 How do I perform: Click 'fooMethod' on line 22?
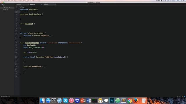(49, 57)
